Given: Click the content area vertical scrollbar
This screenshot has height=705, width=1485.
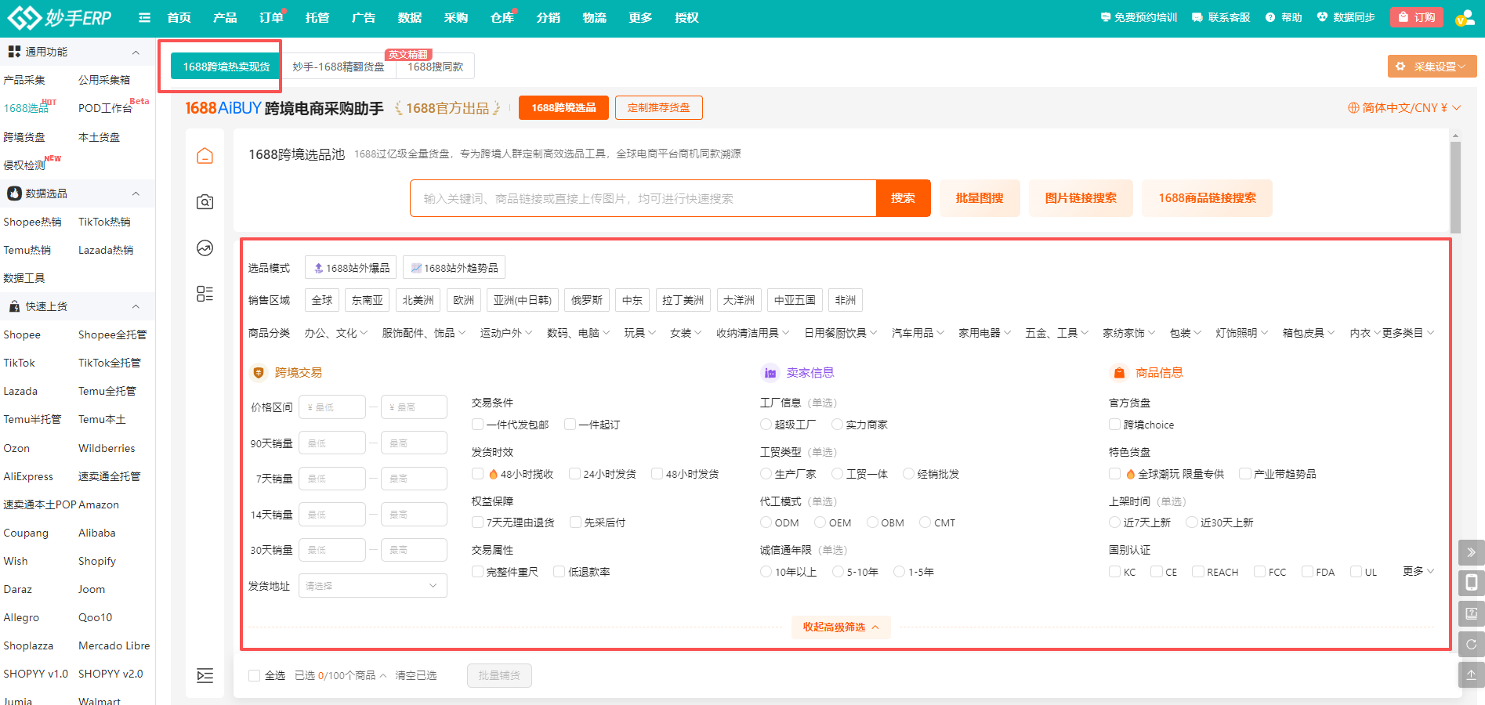Looking at the screenshot, I should tap(1455, 188).
